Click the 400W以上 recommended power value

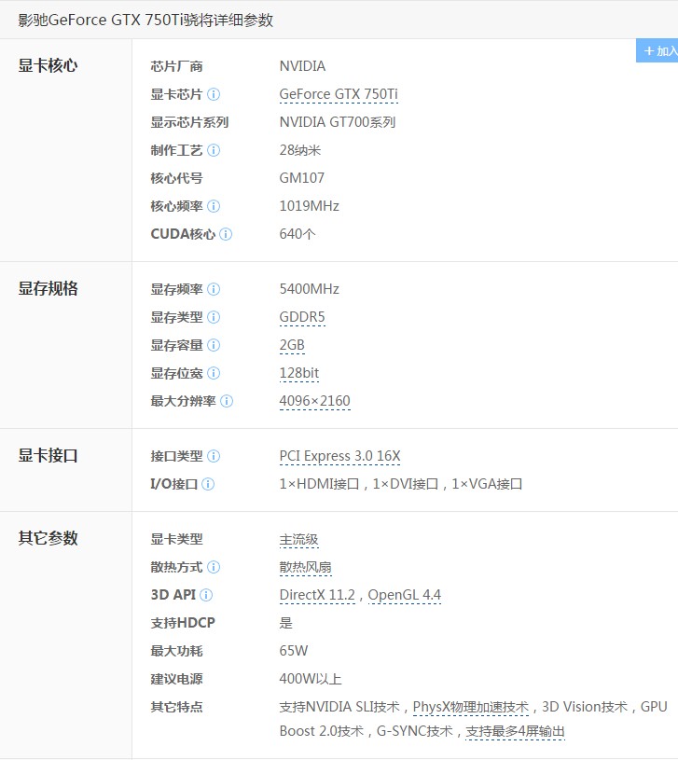(x=311, y=679)
